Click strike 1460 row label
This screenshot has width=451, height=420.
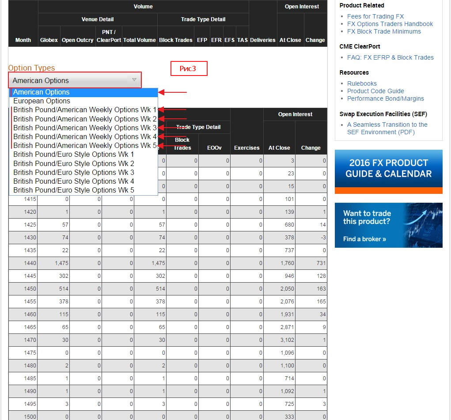point(30,314)
